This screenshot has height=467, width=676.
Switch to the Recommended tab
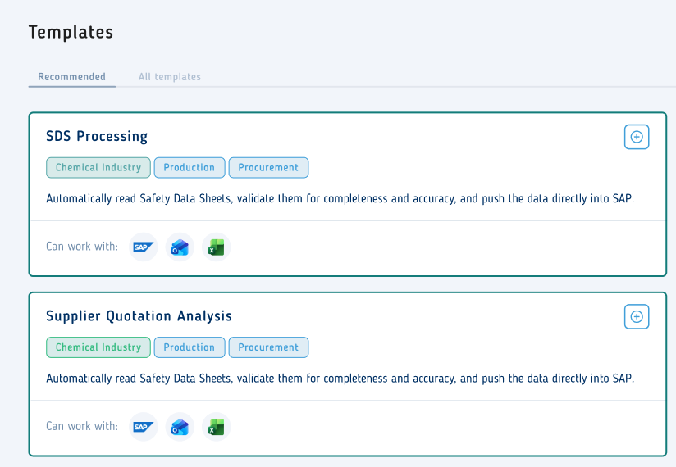tap(71, 77)
